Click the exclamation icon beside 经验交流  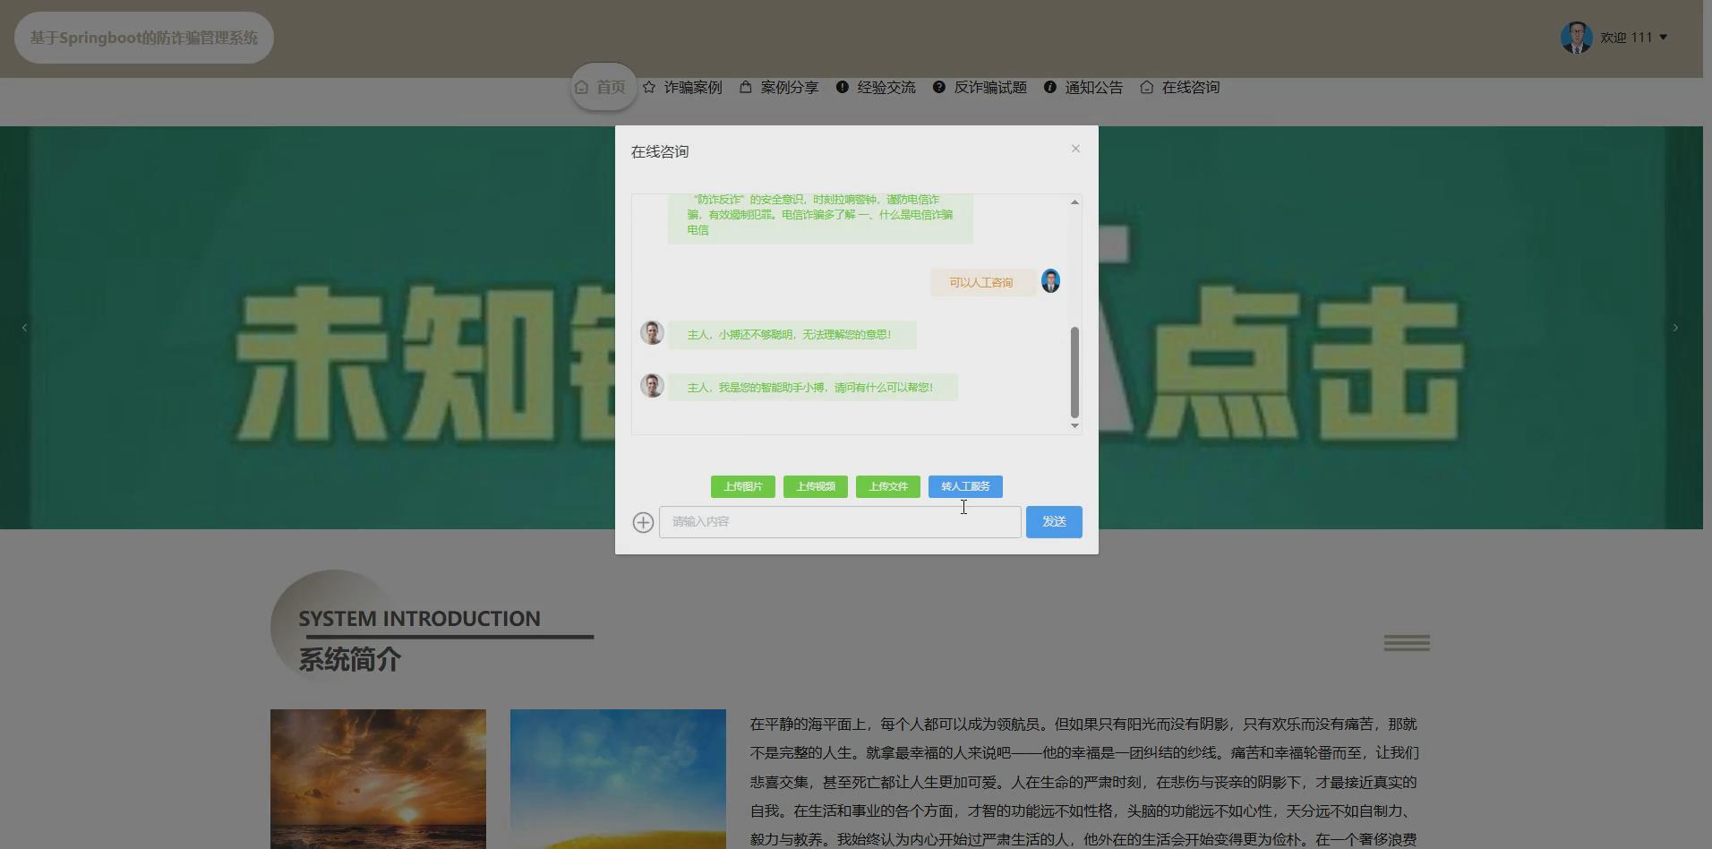[843, 87]
